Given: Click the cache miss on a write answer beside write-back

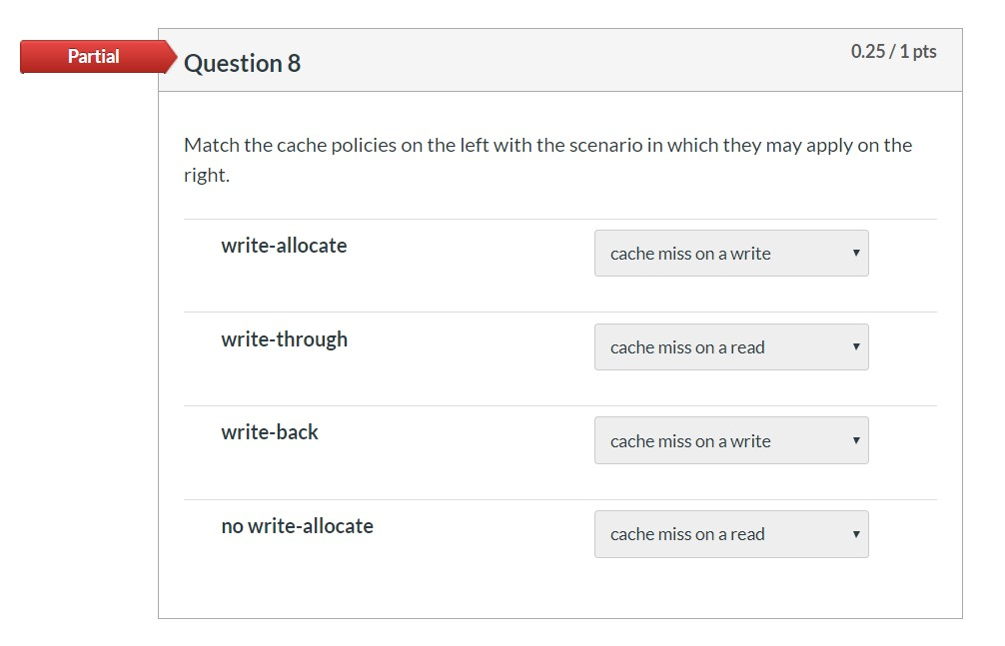Looking at the screenshot, I should click(690, 440).
